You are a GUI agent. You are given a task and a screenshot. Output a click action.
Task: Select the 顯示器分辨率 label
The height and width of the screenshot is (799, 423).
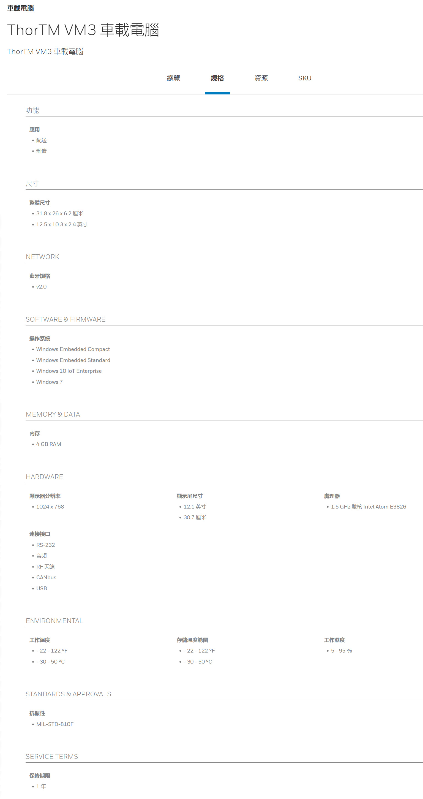[45, 496]
